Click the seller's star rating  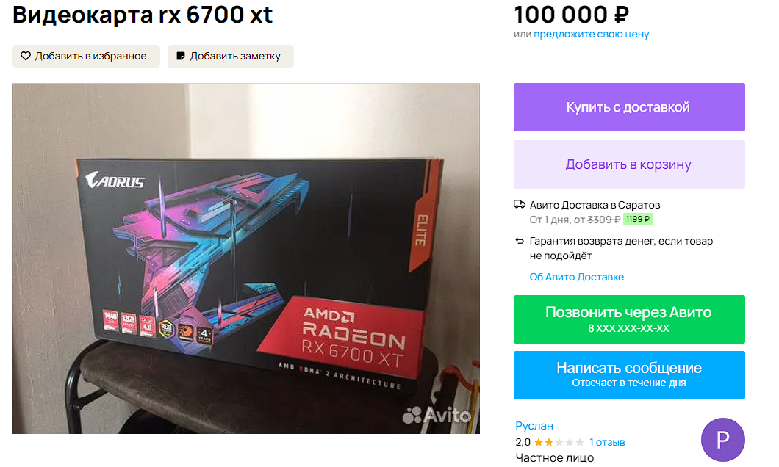(x=559, y=442)
